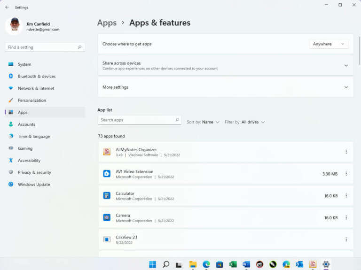Click the magnifier icon in Search apps
This screenshot has width=361, height=270.
[177, 120]
